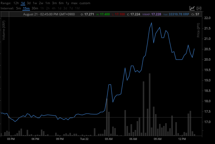Viewport: 215px width, 144px height.
Task: Choose the 1y range
Action: [x=67, y=3]
